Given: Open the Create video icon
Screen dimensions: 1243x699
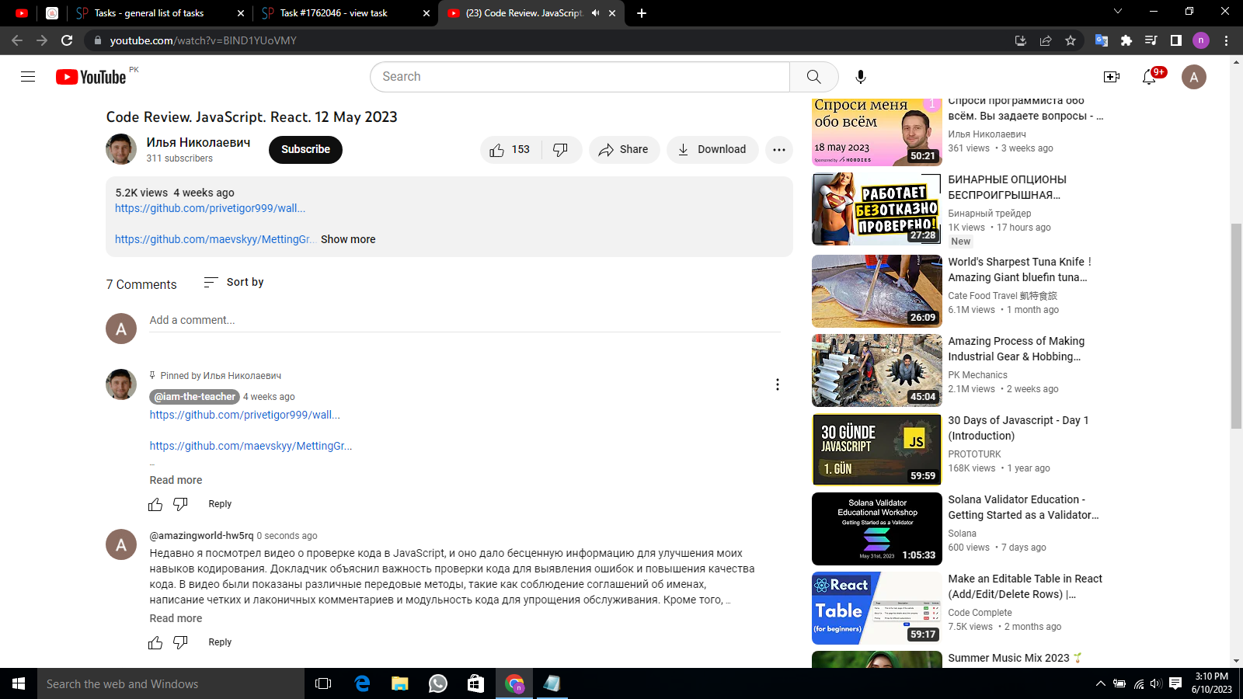Looking at the screenshot, I should point(1112,77).
